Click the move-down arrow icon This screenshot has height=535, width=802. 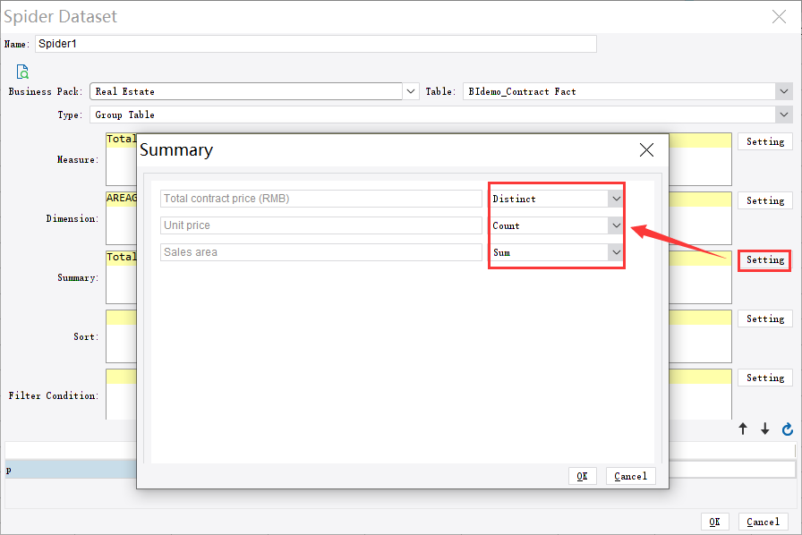764,429
